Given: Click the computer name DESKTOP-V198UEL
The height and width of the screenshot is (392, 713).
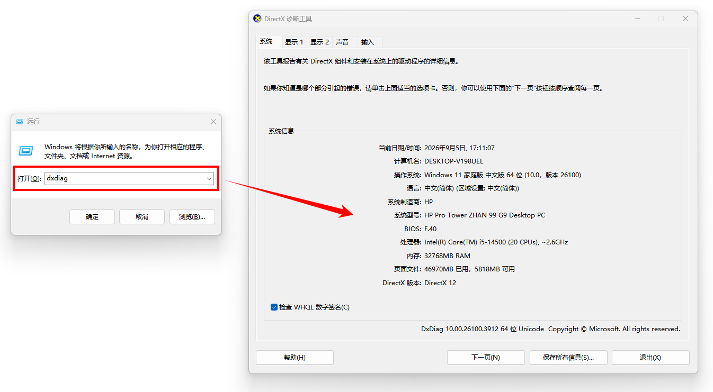Looking at the screenshot, I should tap(454, 161).
